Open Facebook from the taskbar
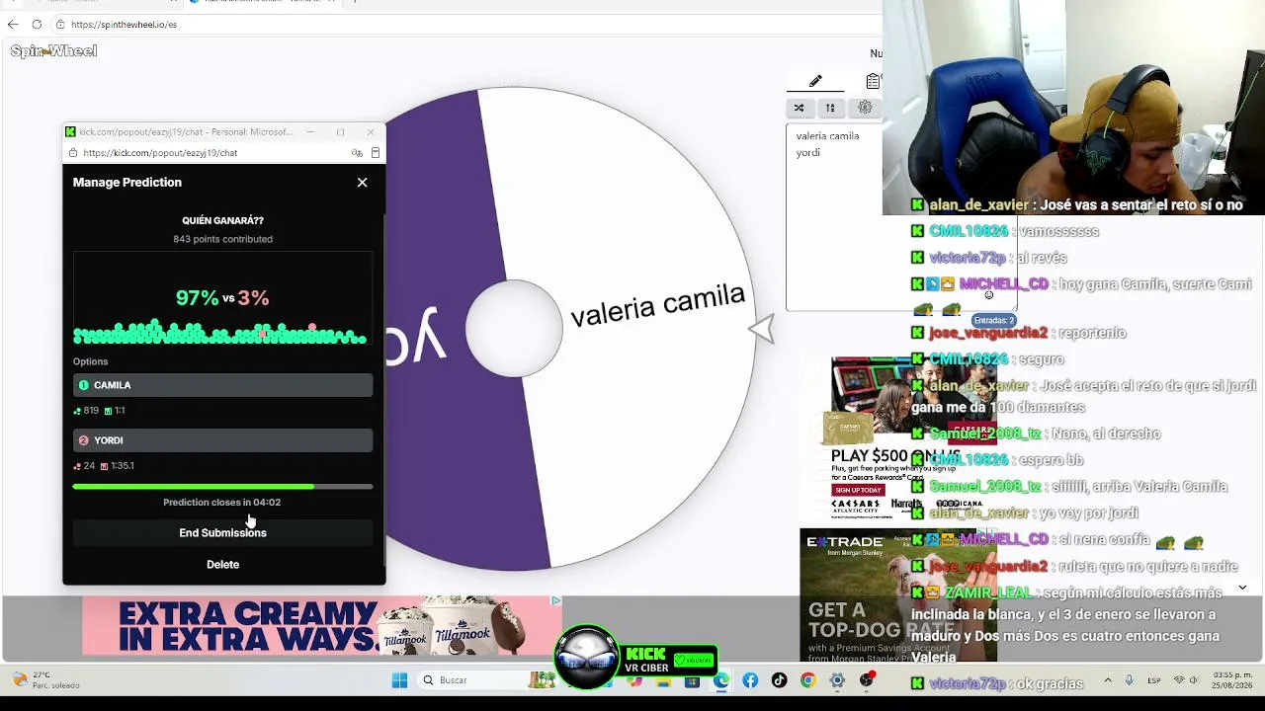The width and height of the screenshot is (1265, 711). tap(750, 680)
